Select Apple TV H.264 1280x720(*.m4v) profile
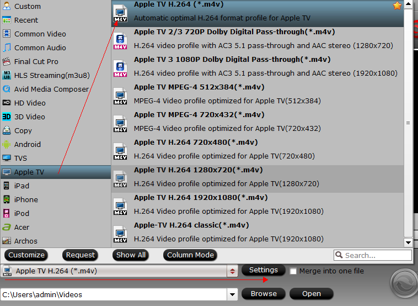Screen dimensions: 418x306 click(x=258, y=179)
